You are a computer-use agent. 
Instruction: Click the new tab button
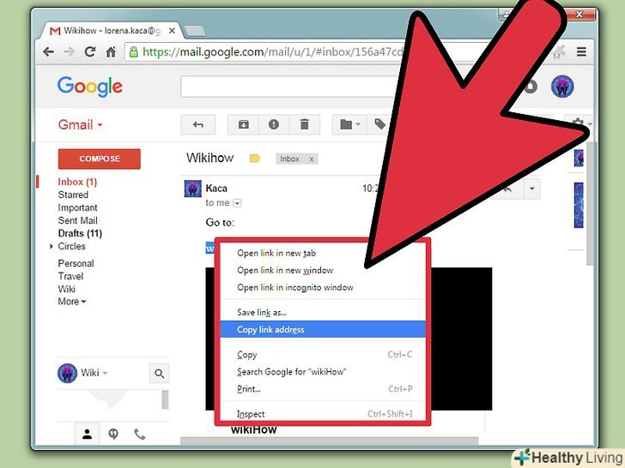click(195, 31)
